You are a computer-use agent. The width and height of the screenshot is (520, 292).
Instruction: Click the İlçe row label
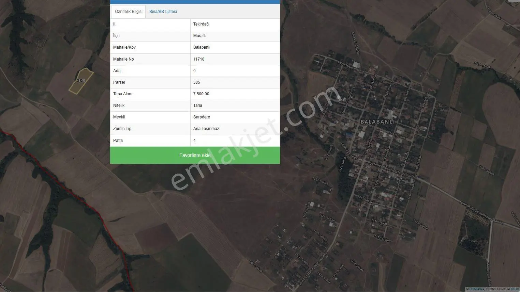click(116, 36)
